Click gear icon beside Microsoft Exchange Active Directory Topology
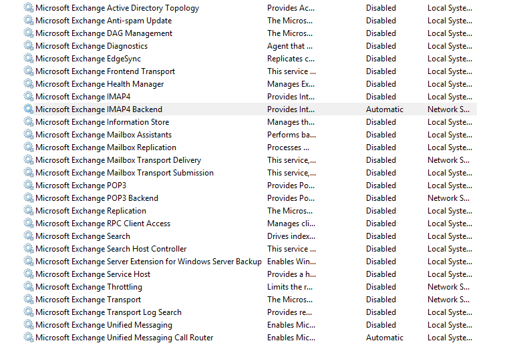Viewport: 523px width, 343px height. [28, 8]
